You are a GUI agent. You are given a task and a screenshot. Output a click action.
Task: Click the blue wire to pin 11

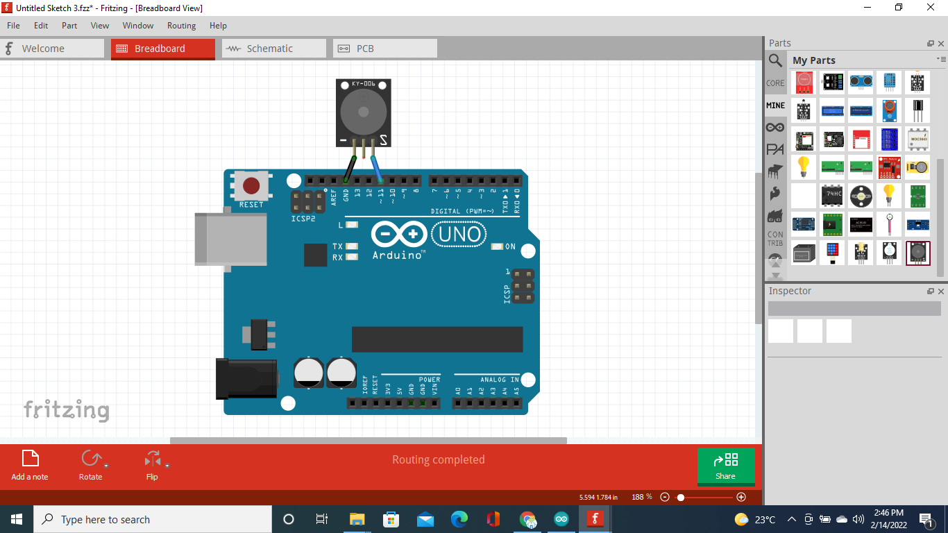pyautogui.click(x=377, y=168)
